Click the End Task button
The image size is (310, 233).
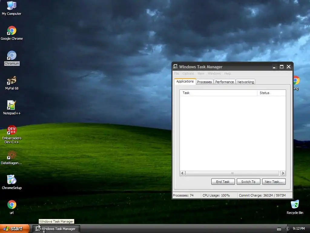click(223, 182)
